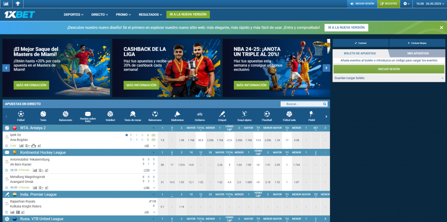The image size is (447, 222).
Task: Expand more markets chevron for Ipek Oz match
Action: (x=154, y=145)
